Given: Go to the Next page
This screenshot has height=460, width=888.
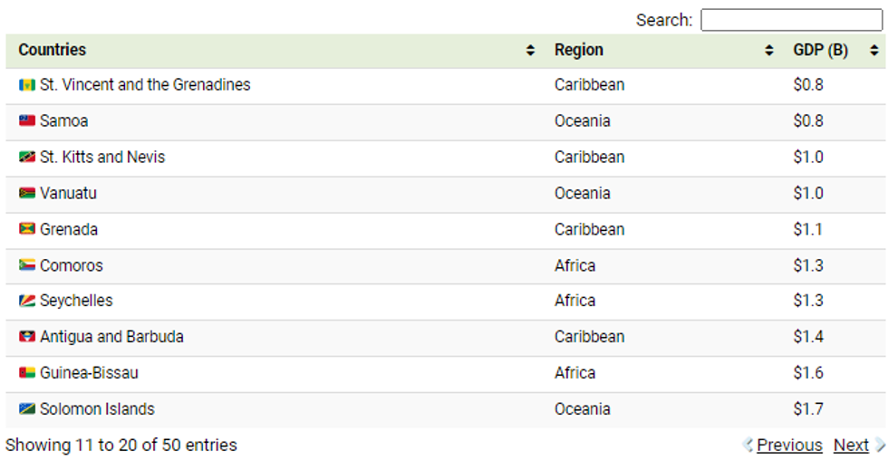Looking at the screenshot, I should [851, 446].
